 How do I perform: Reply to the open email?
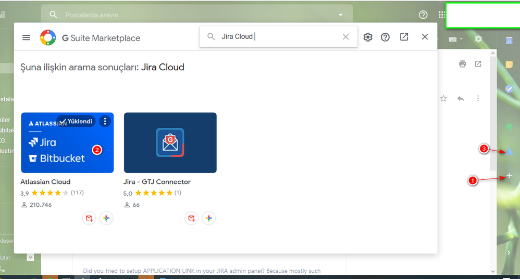461,99
